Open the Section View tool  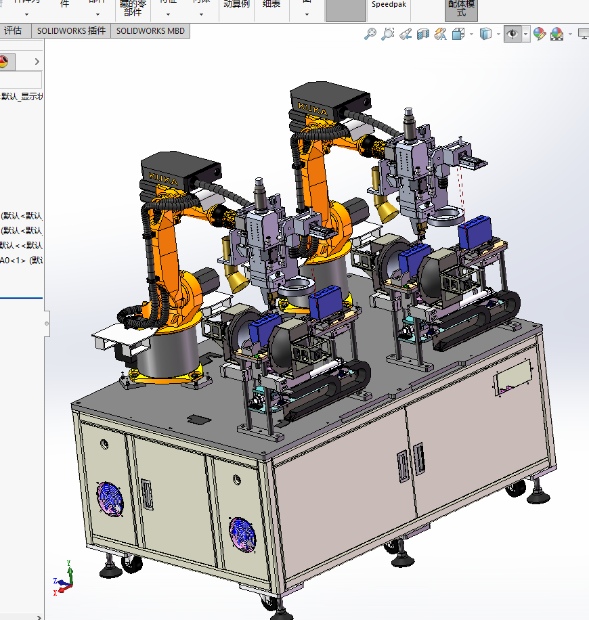click(x=423, y=34)
